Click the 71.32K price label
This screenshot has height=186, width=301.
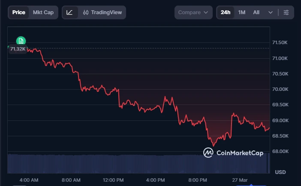point(17,49)
